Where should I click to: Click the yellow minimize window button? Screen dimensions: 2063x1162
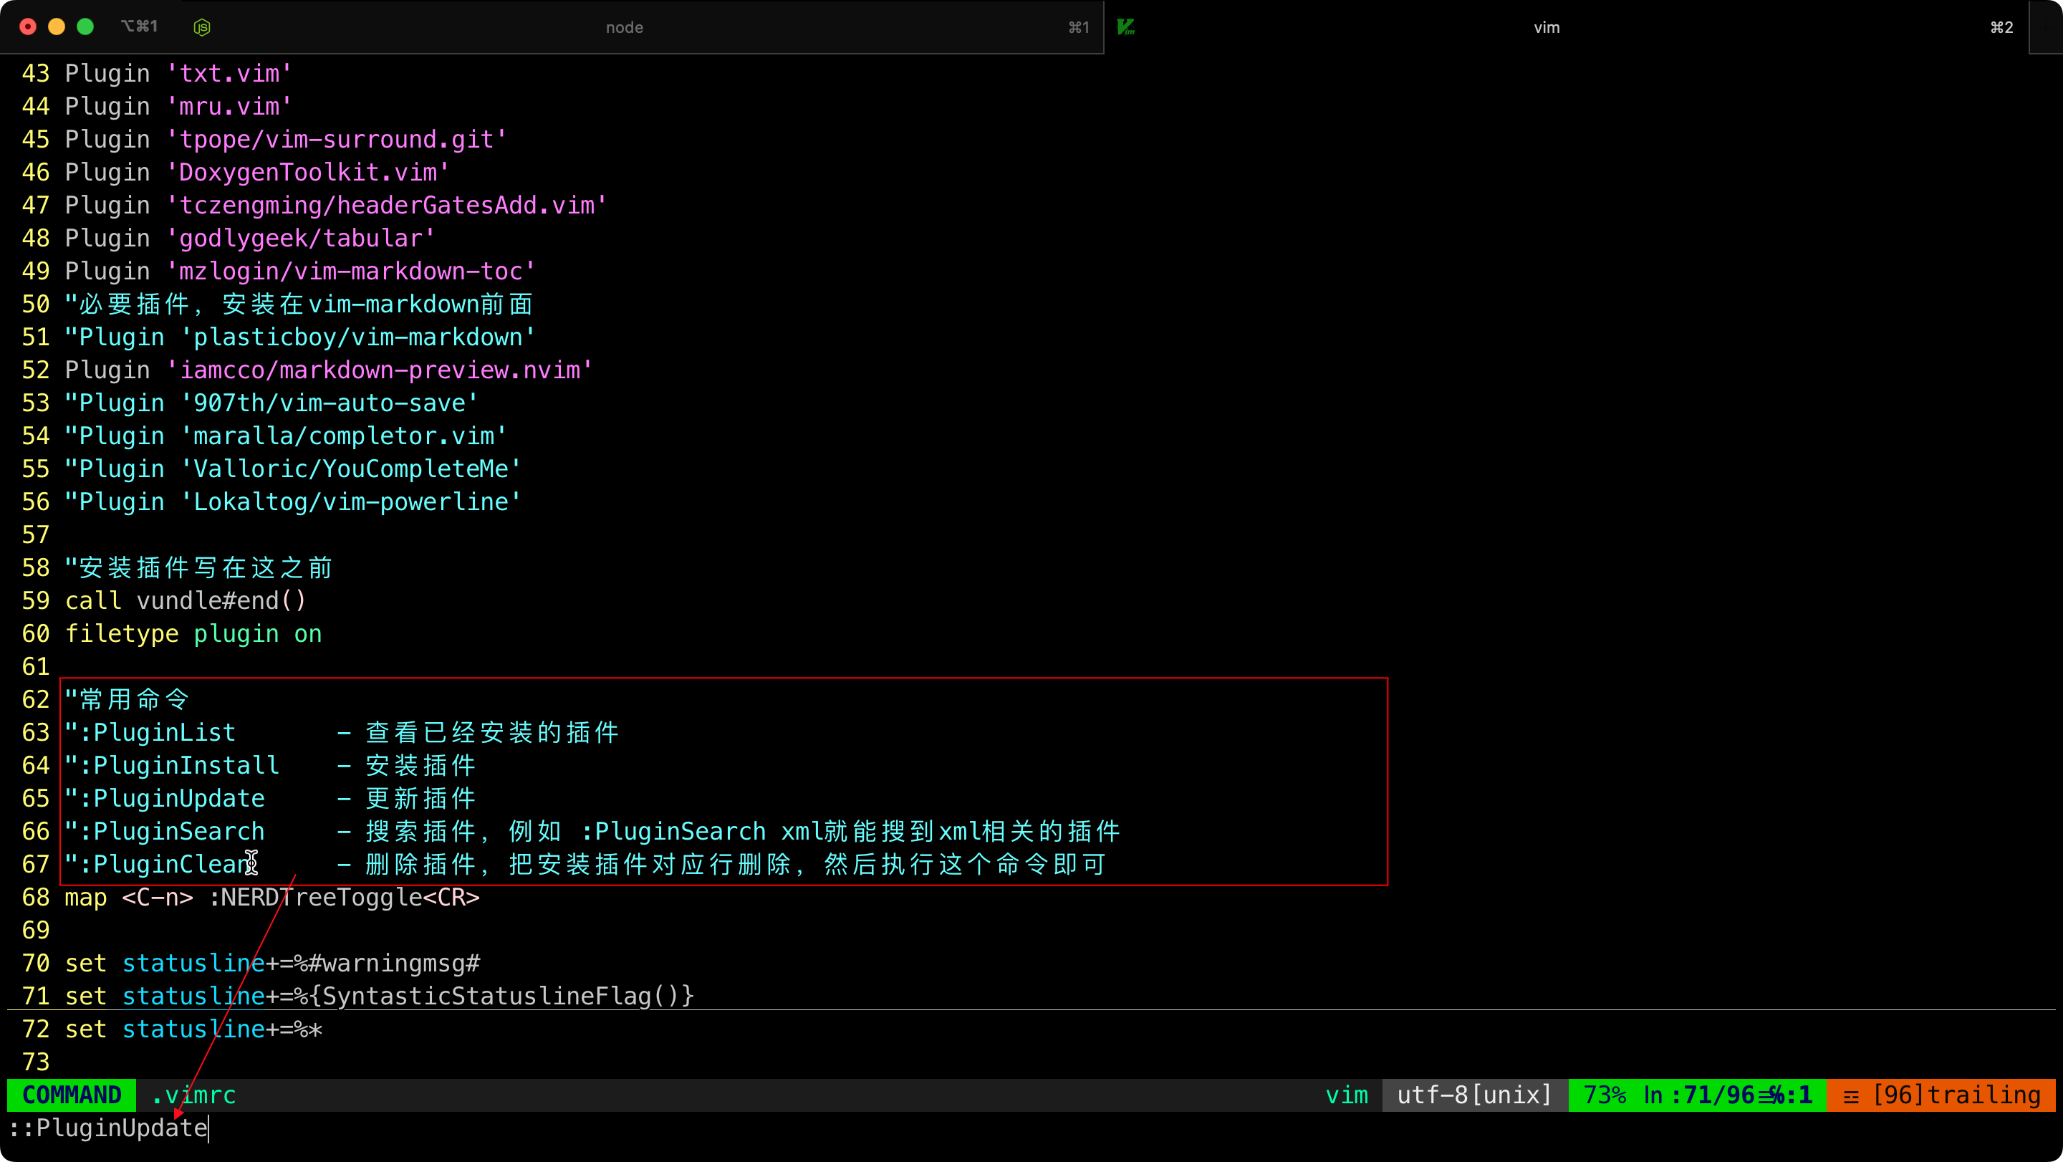point(57,27)
